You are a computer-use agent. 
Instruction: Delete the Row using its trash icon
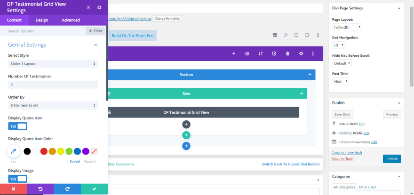pos(109,94)
